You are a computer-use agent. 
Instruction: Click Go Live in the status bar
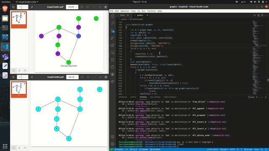[x=248, y=149]
